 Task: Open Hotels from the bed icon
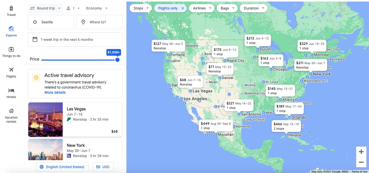11,90
